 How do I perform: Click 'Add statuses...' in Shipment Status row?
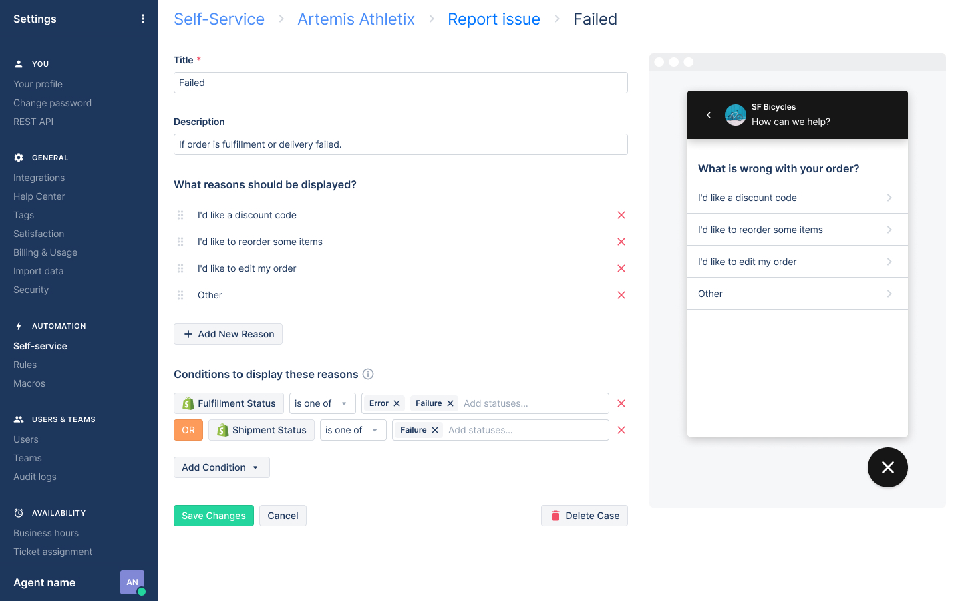pyautogui.click(x=480, y=430)
